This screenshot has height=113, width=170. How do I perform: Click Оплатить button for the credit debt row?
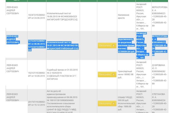[x=107, y=46]
